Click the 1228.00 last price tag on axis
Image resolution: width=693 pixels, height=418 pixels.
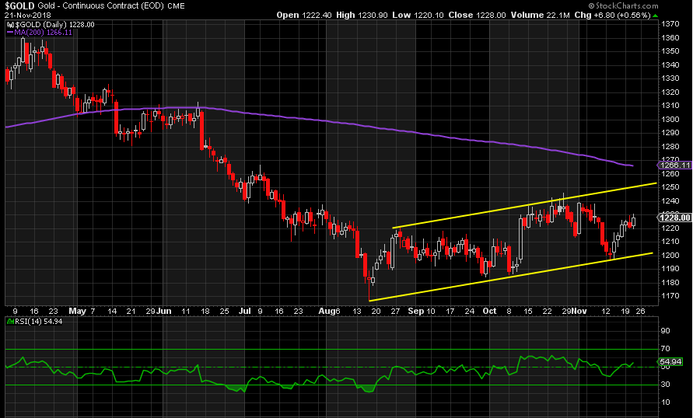pyautogui.click(x=674, y=218)
